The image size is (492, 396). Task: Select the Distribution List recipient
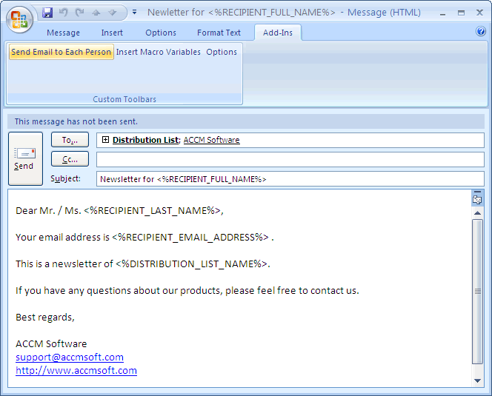pyautogui.click(x=145, y=140)
